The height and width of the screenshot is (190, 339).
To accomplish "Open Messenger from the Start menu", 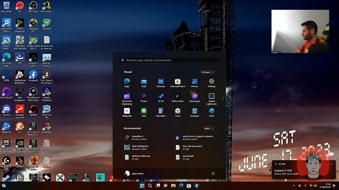I will point(194,98).
